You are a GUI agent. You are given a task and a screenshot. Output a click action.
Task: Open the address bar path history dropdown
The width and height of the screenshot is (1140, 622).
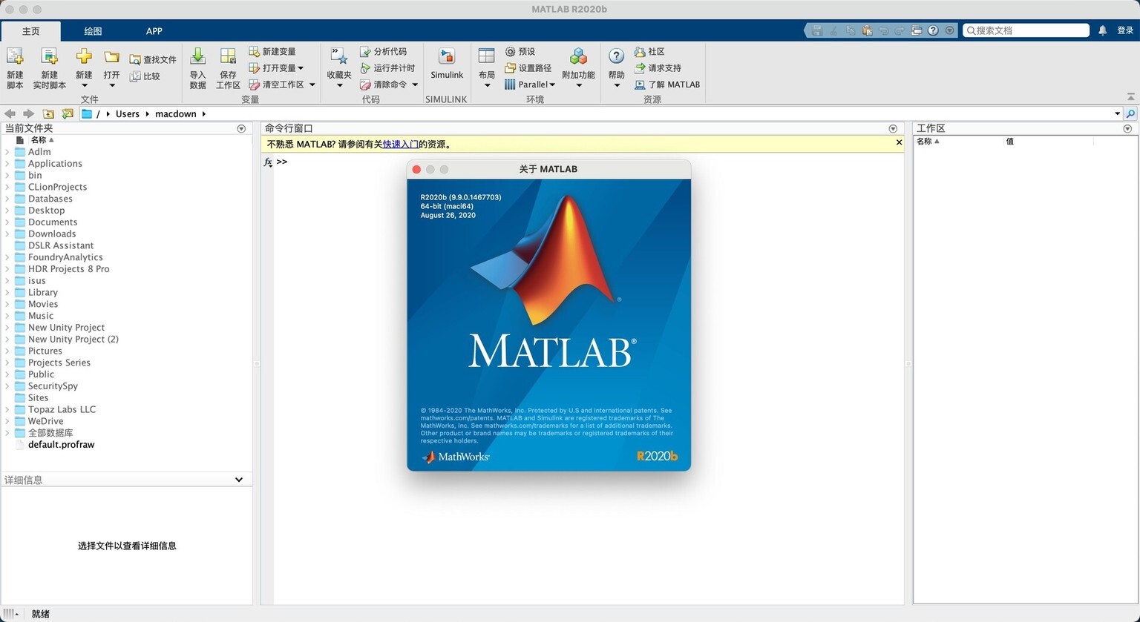tap(1117, 113)
